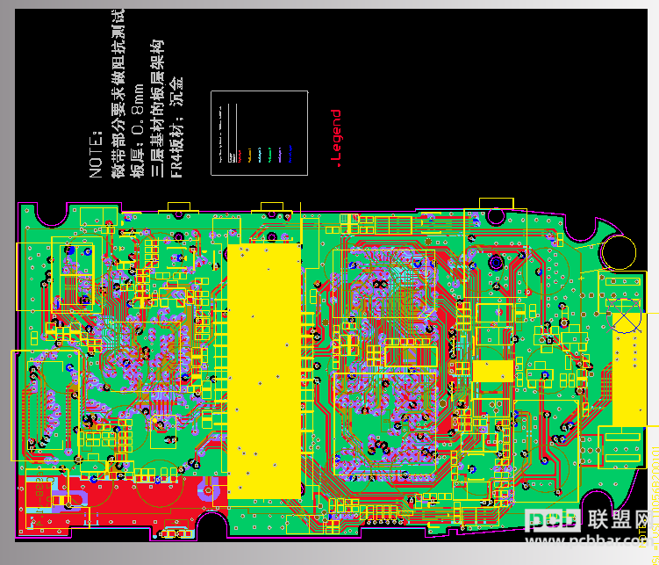Viewport: 659px width, 565px height.
Task: Click the FR4 board material note line
Action: [176, 127]
